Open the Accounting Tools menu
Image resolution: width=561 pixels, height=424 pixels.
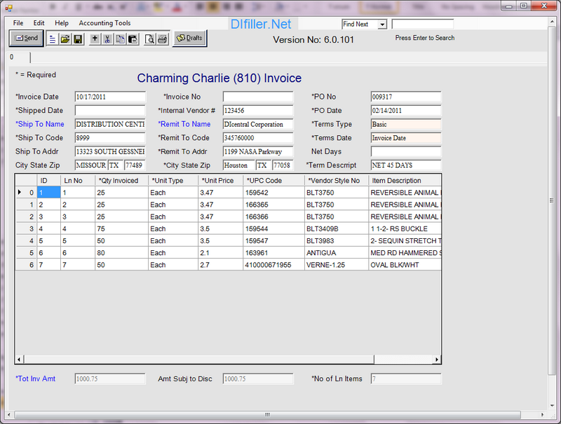tap(104, 23)
